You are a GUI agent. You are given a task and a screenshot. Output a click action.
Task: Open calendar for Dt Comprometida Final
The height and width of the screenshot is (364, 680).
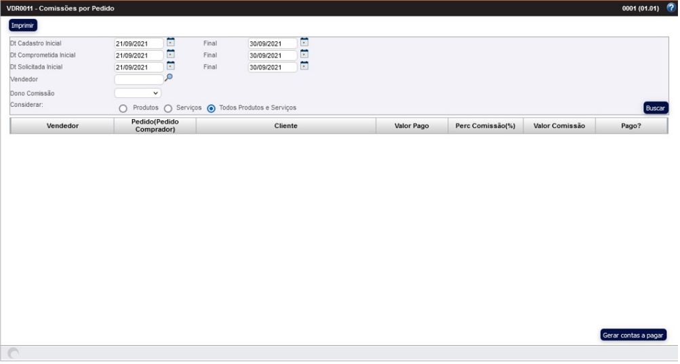coord(304,54)
